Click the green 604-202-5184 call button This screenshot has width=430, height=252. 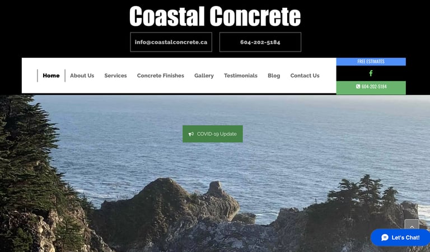pyautogui.click(x=371, y=87)
